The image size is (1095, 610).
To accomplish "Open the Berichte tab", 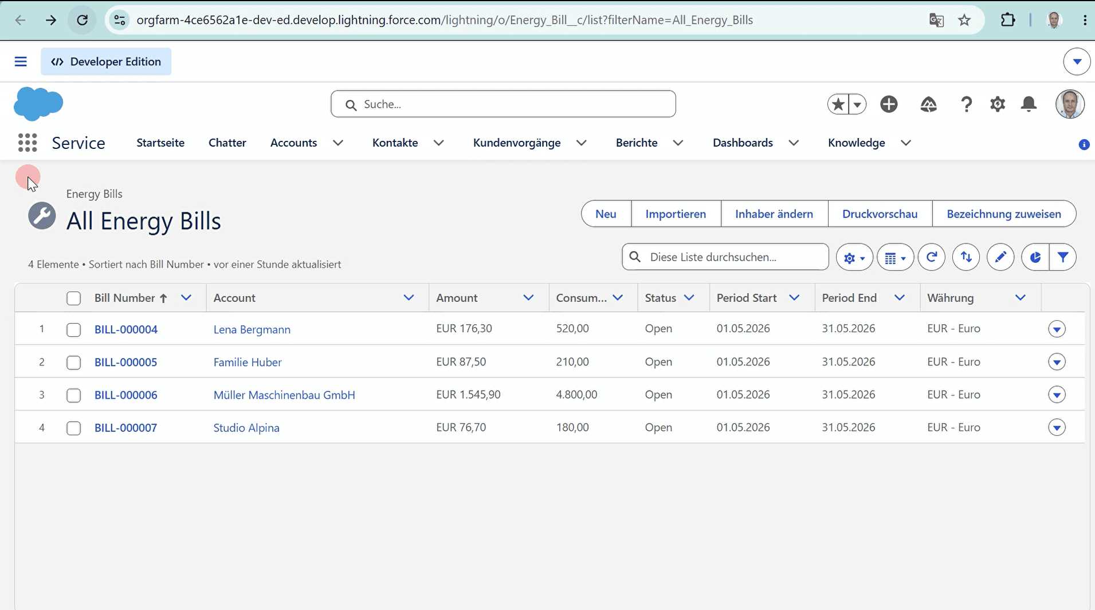I will click(x=637, y=143).
